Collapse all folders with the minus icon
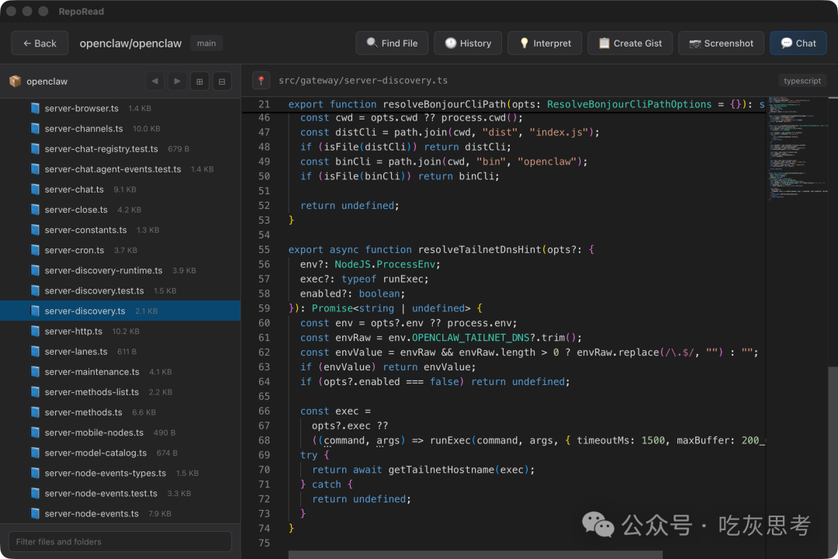 pos(222,82)
